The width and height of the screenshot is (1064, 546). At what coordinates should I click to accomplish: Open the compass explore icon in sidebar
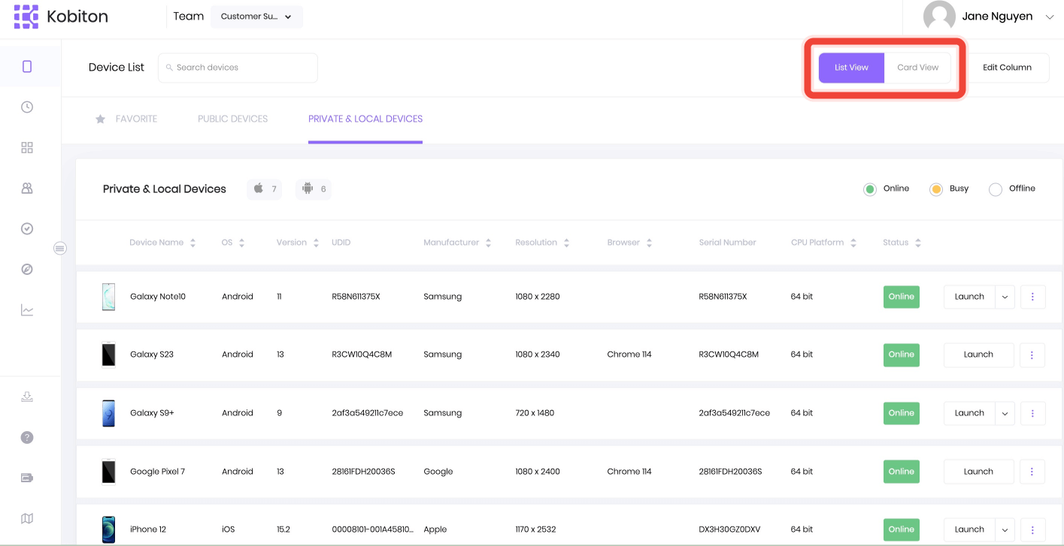point(27,270)
